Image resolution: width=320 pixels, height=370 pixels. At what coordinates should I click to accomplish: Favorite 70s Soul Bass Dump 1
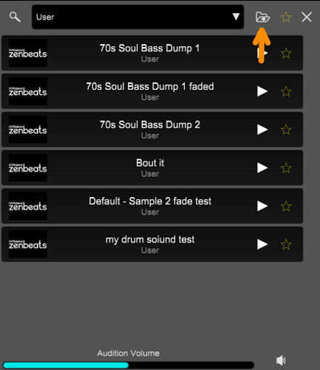tap(286, 53)
